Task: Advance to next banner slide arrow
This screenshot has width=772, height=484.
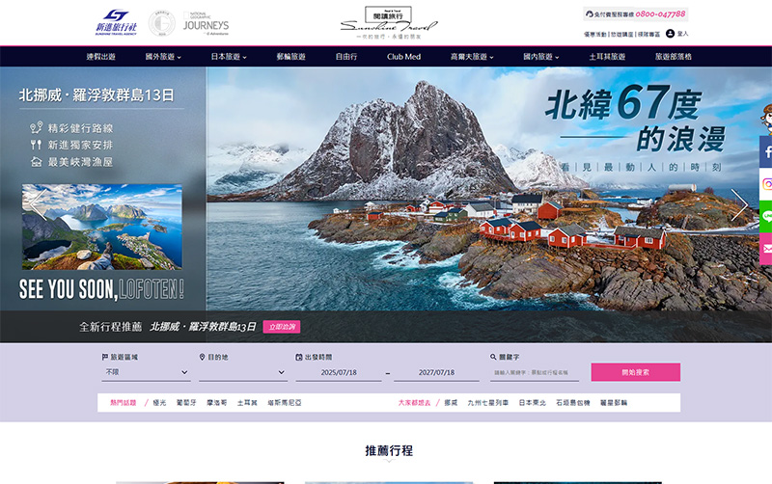Action: point(739,204)
